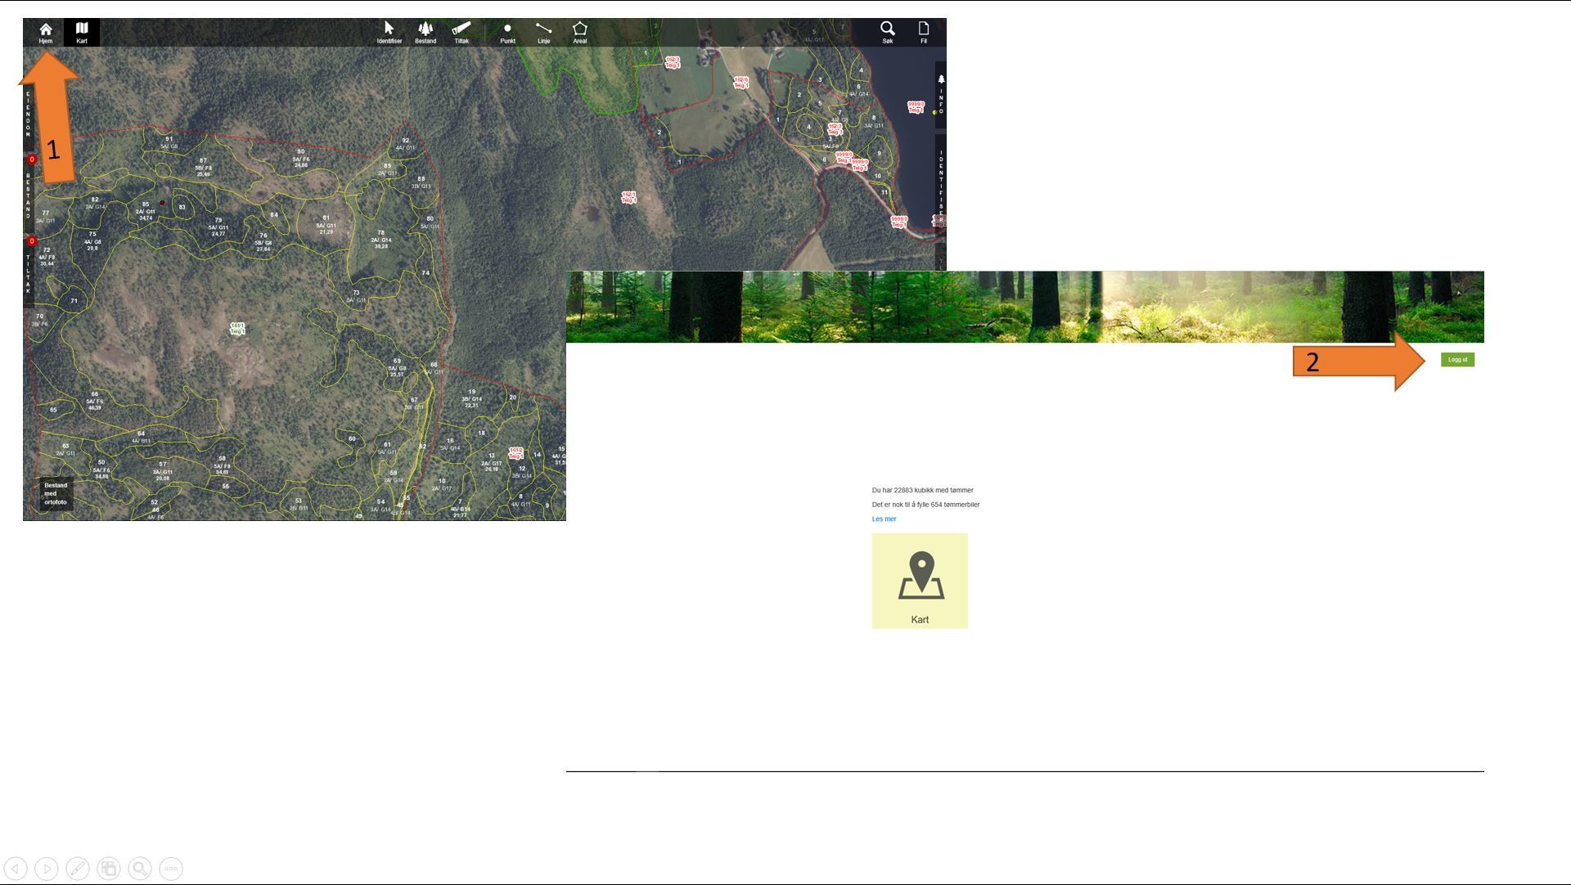Click the Hjem home icon

pos(46,33)
